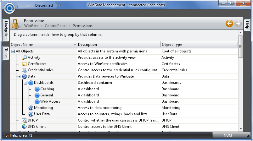The height and width of the screenshot is (141, 253).
Task: Open the Tasks side tab
Action: (x=6, y=53)
